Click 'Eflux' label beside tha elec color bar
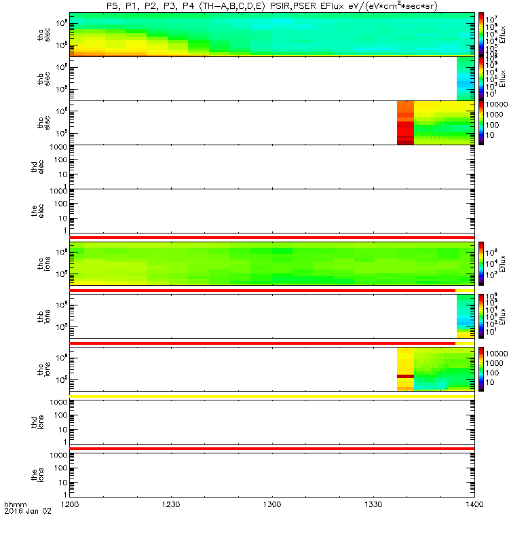Viewport: 509px width, 543px height. [502, 35]
